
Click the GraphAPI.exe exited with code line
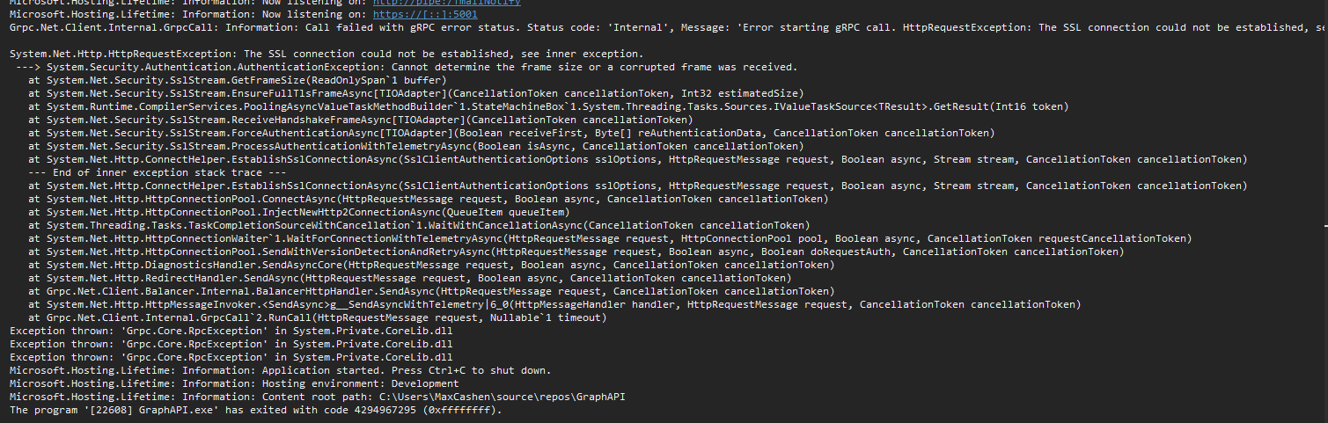coord(255,410)
